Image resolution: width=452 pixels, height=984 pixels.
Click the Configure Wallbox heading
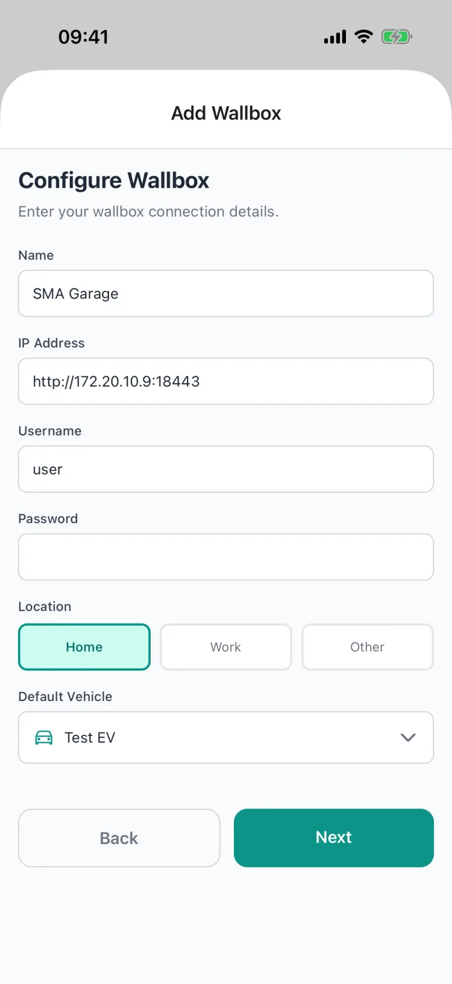click(x=114, y=180)
